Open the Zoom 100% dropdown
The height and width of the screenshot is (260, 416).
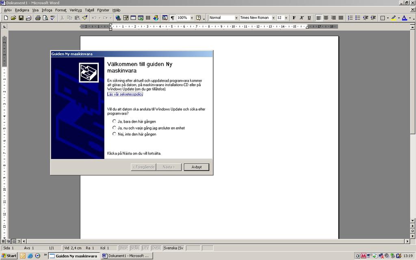click(x=192, y=18)
